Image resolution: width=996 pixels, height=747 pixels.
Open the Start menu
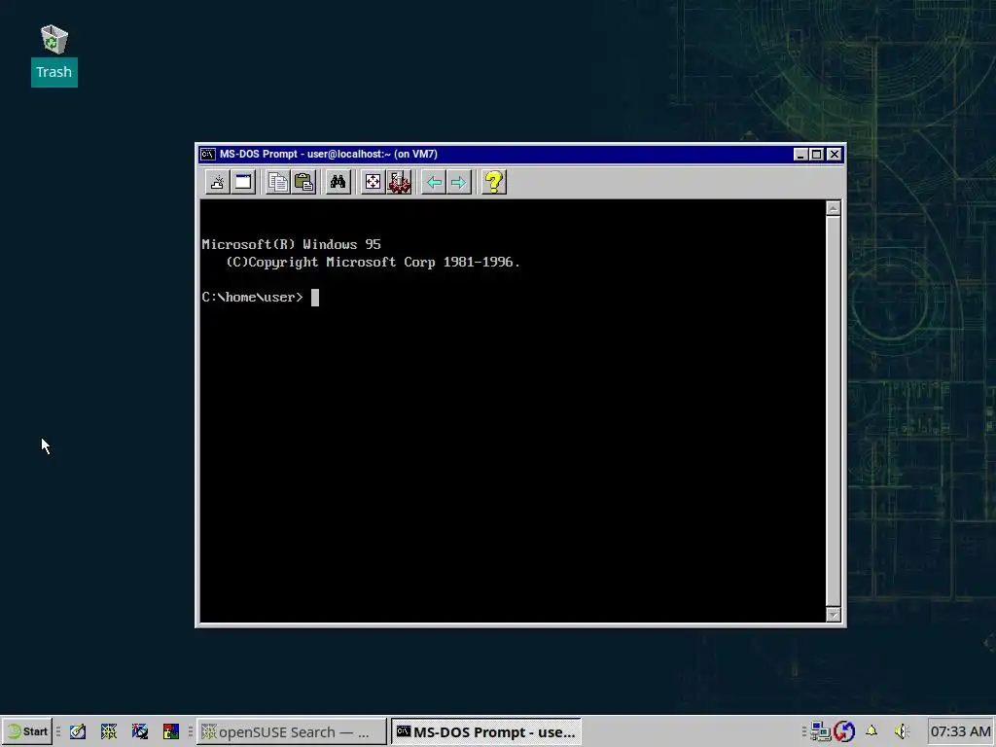click(x=26, y=731)
